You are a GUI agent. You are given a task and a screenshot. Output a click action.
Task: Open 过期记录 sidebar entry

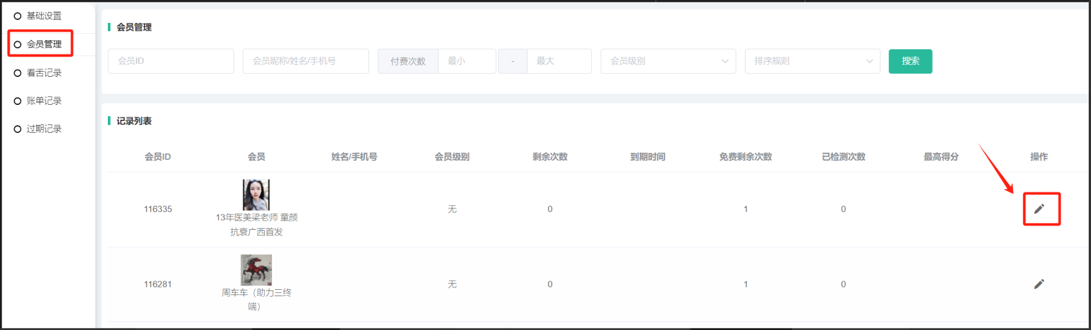[x=44, y=129]
